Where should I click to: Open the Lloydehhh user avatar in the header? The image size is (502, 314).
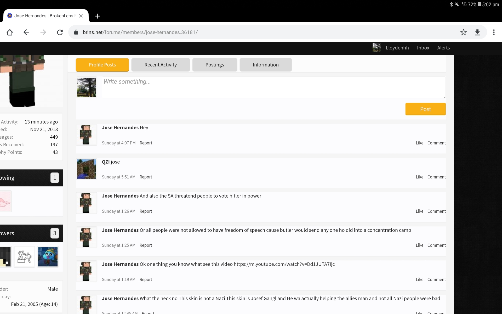(x=376, y=48)
